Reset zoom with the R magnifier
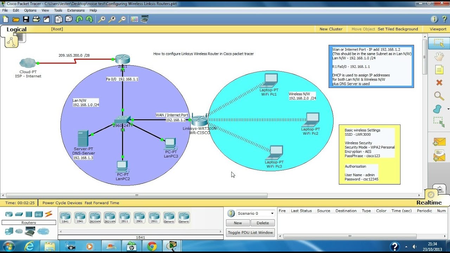 pos(112,19)
